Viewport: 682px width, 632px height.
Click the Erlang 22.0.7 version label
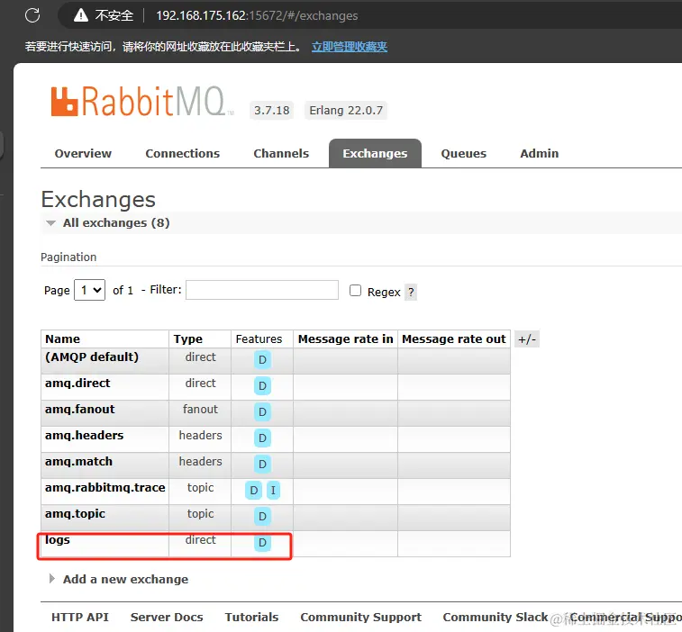(346, 111)
